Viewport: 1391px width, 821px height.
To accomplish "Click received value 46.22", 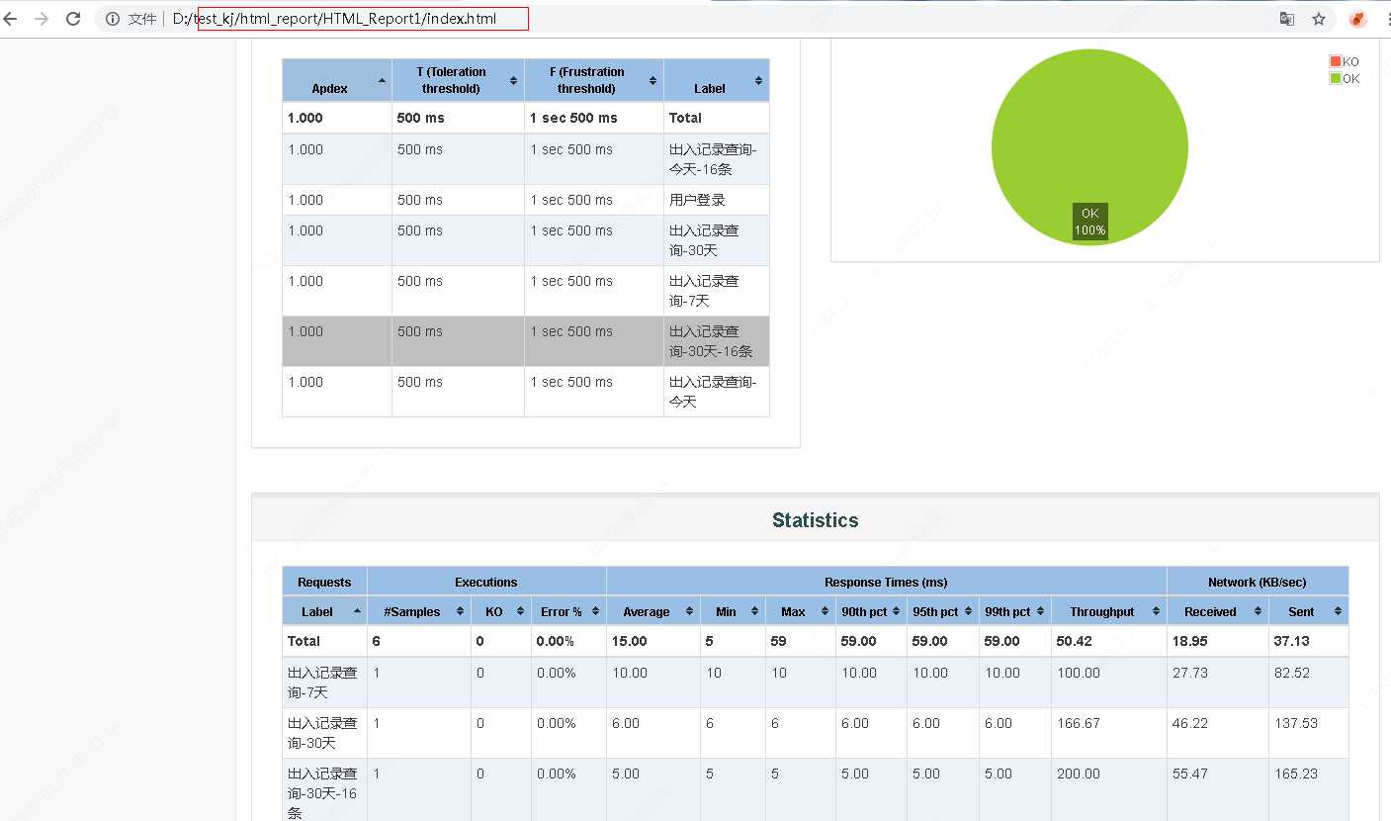I will click(1190, 723).
